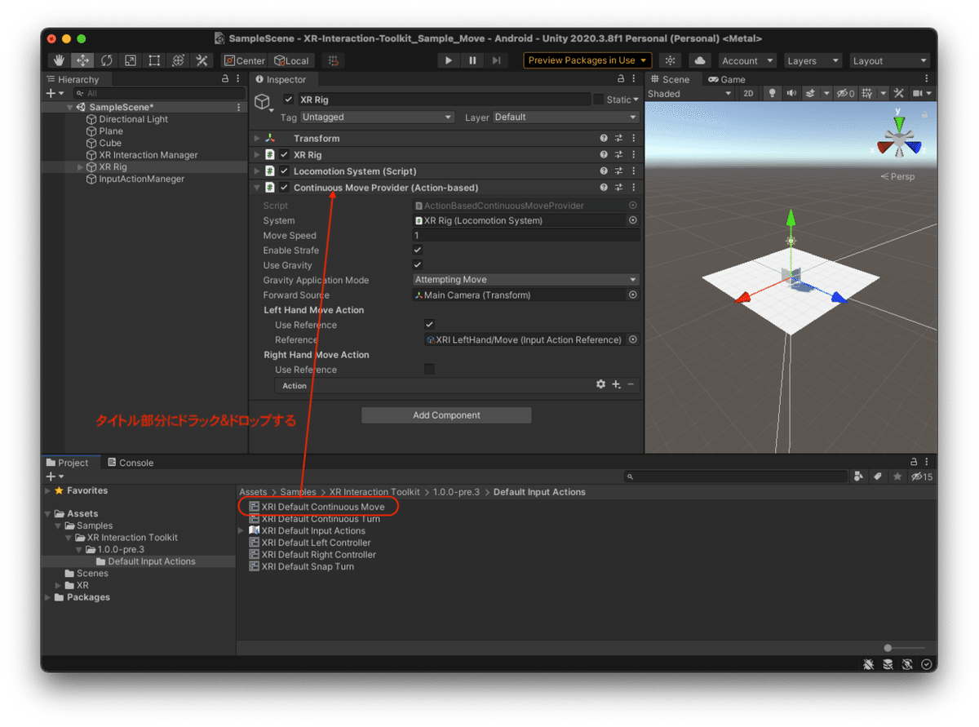Image resolution: width=979 pixels, height=727 pixels.
Task: Toggle scene lighting in the Scene view
Action: click(x=773, y=93)
